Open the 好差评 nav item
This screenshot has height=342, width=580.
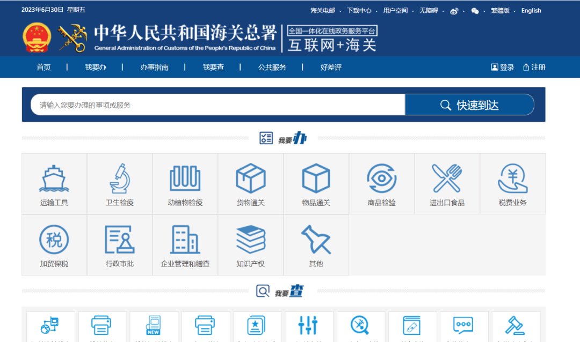pos(331,67)
